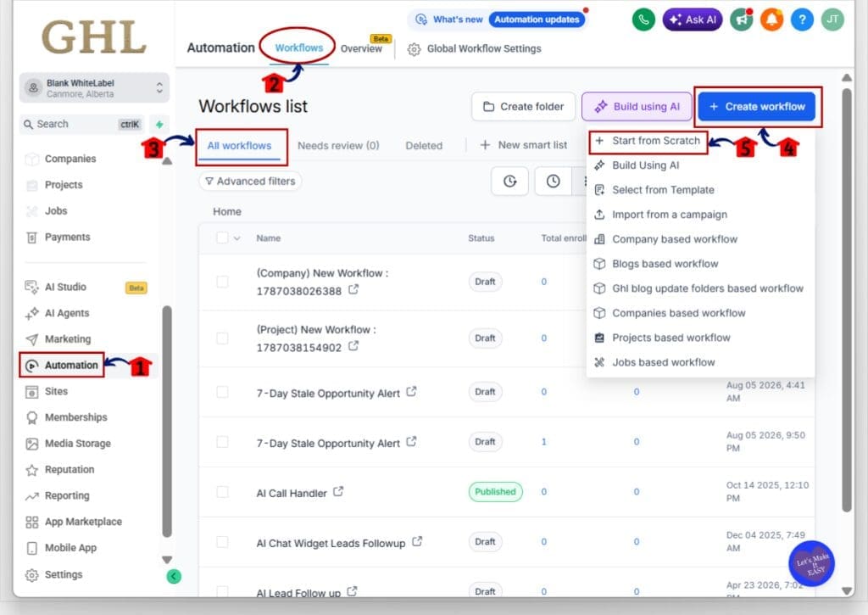This screenshot has height=615, width=868.
Task: Tick the select-all checkbox in table header
Action: [x=222, y=238]
